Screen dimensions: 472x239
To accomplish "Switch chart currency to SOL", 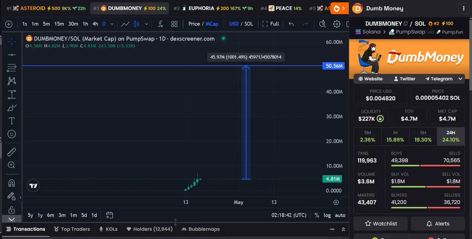I will (x=249, y=24).
